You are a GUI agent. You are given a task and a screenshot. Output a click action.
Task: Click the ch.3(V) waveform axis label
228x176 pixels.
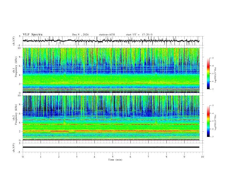coord(14,148)
